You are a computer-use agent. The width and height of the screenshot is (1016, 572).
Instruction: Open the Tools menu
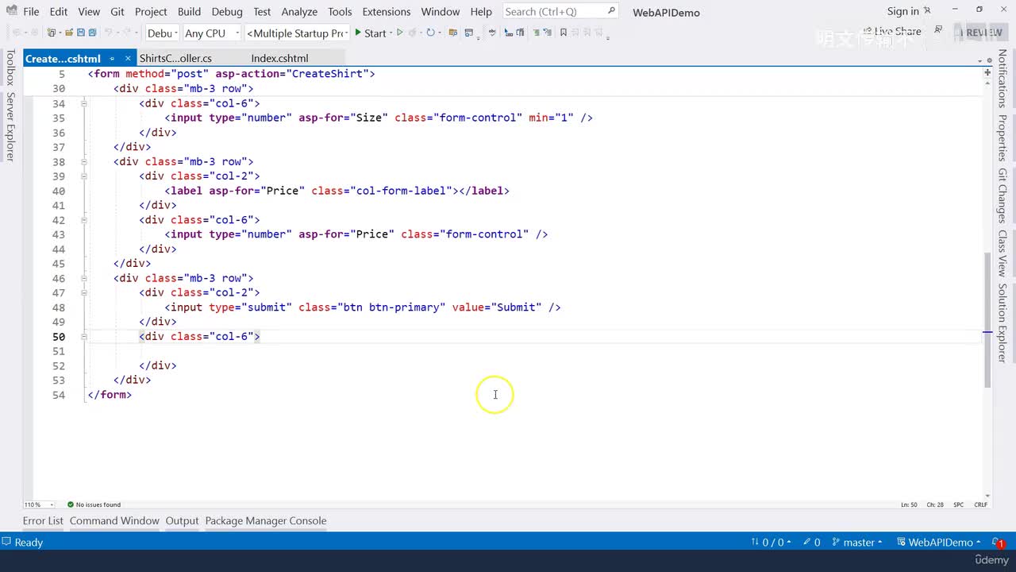(x=340, y=11)
